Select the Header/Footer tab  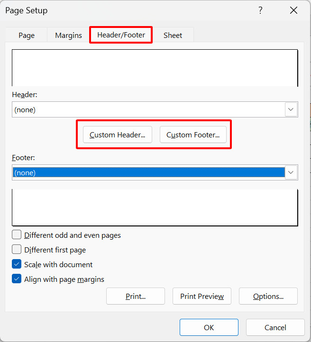coord(121,35)
